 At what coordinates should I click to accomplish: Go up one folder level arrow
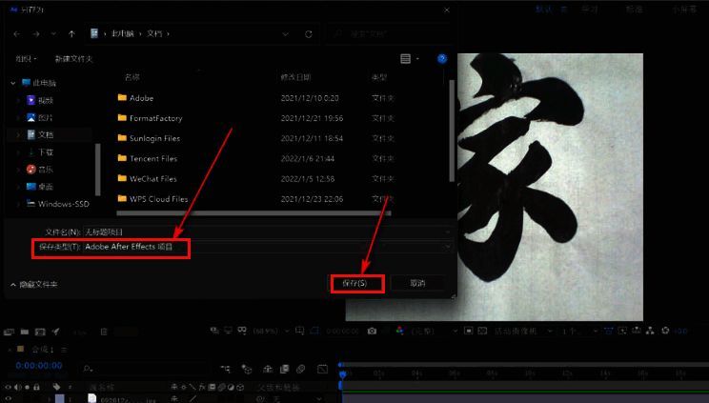[x=71, y=34]
